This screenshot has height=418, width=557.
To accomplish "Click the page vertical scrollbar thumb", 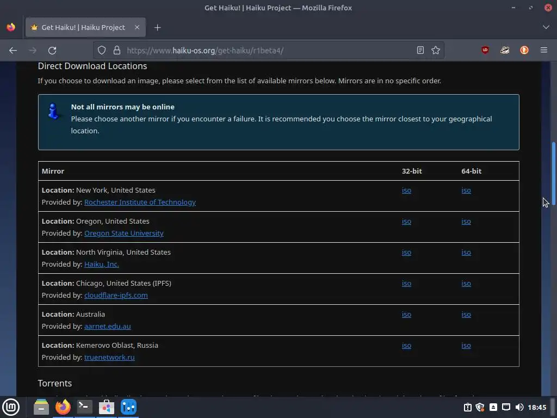I will click(x=553, y=173).
